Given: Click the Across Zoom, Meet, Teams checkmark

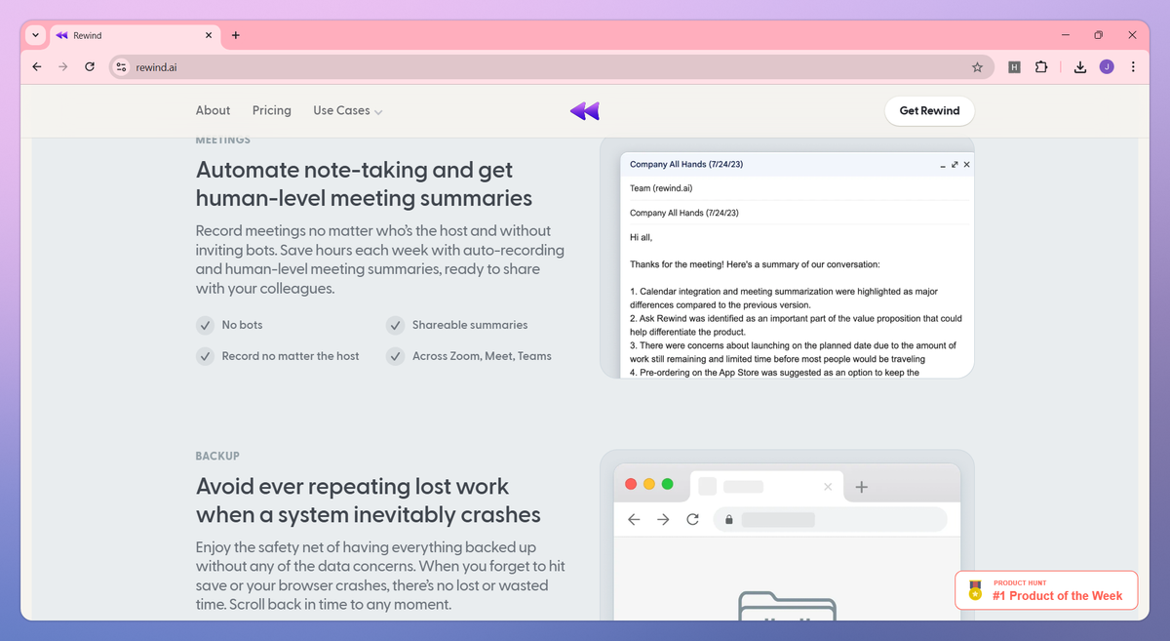Looking at the screenshot, I should [x=395, y=356].
